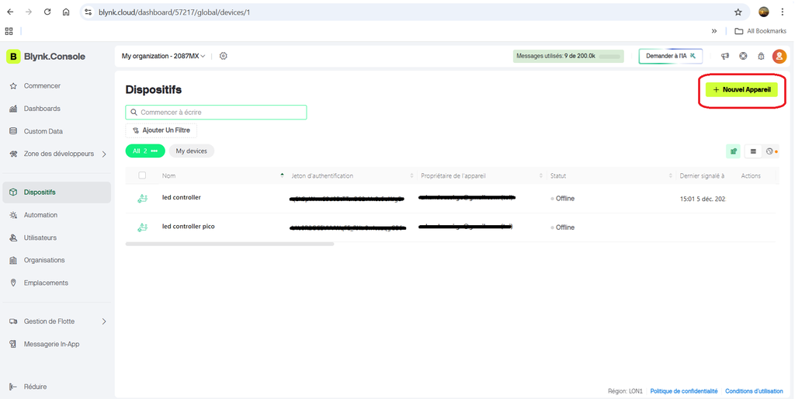This screenshot has width=795, height=399.
Task: Click the Zone des développeurs tools icon
Action: tap(13, 154)
